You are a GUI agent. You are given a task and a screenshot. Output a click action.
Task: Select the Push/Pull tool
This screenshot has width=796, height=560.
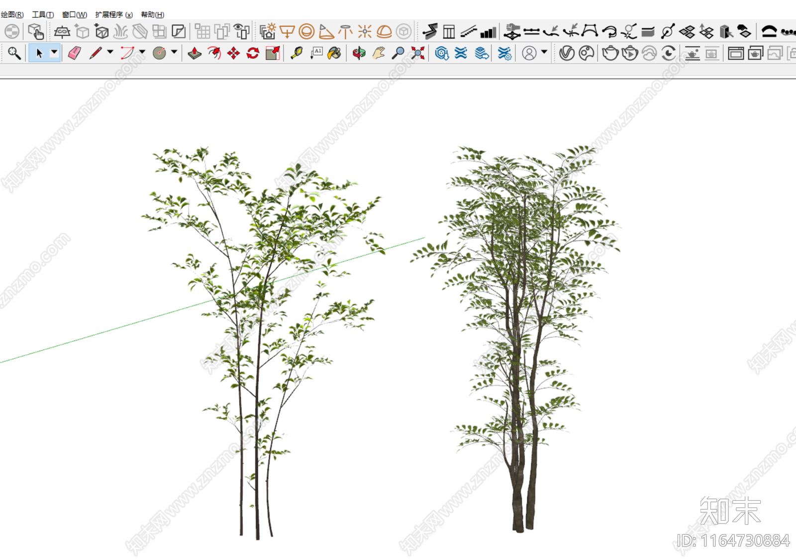pyautogui.click(x=195, y=53)
